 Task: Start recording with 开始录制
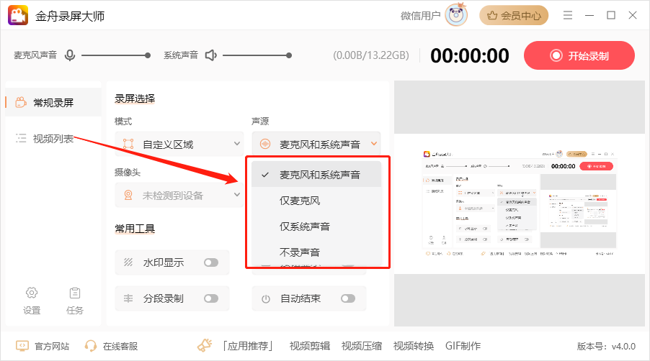point(579,55)
